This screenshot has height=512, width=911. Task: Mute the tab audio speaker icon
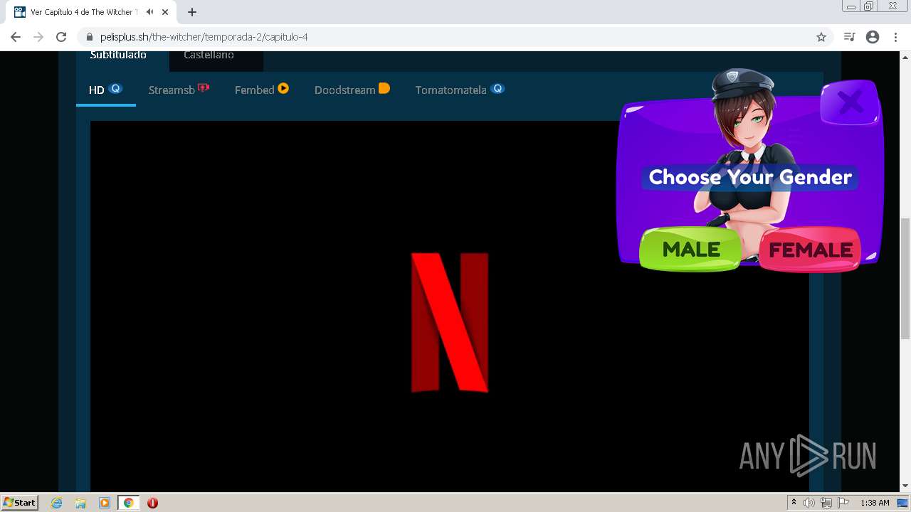point(149,12)
